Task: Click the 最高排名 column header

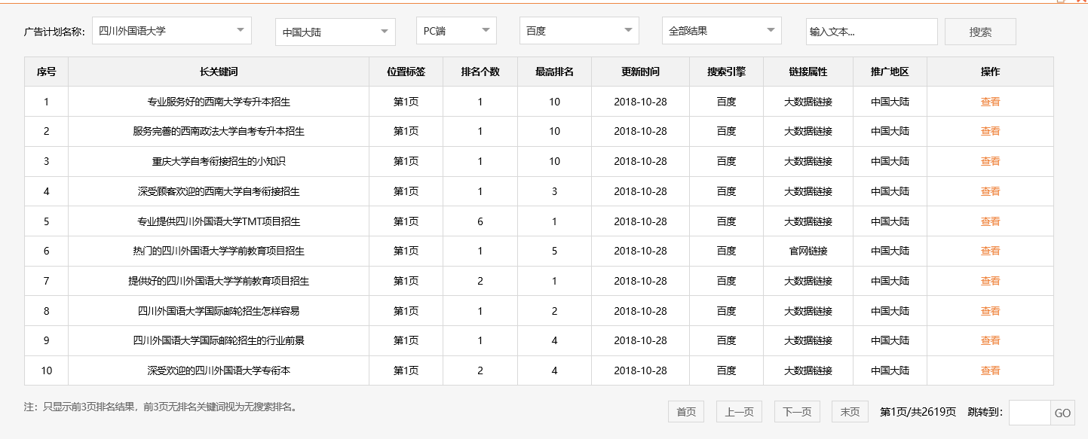Action: point(554,71)
